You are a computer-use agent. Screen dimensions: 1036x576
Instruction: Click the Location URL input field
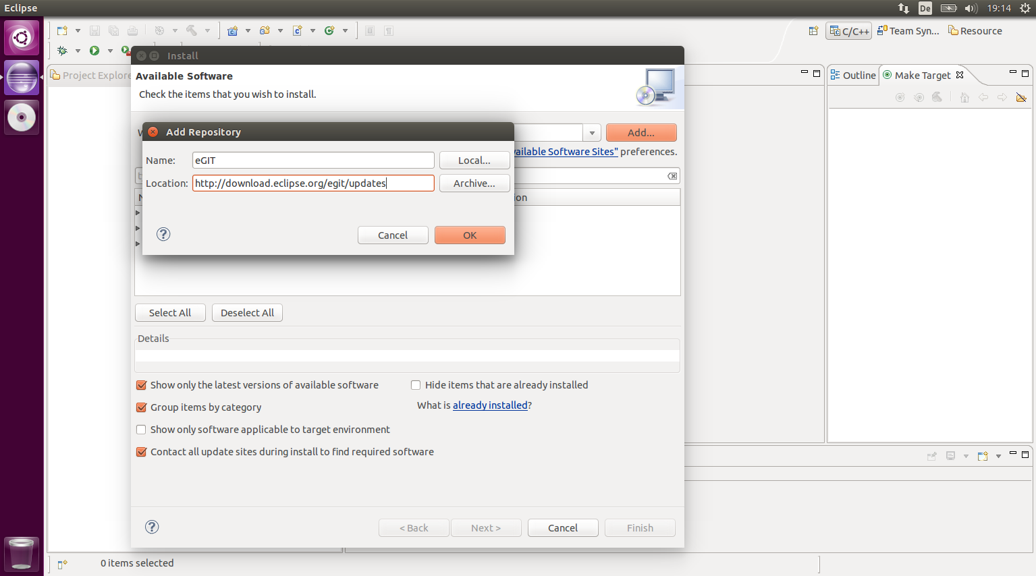313,183
